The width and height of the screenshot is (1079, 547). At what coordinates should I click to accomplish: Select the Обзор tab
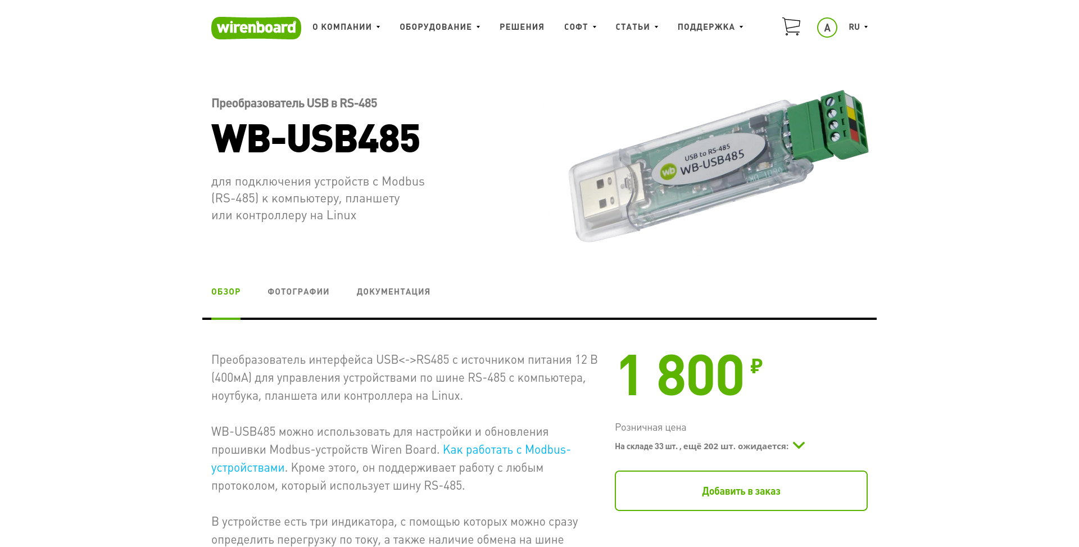click(226, 291)
